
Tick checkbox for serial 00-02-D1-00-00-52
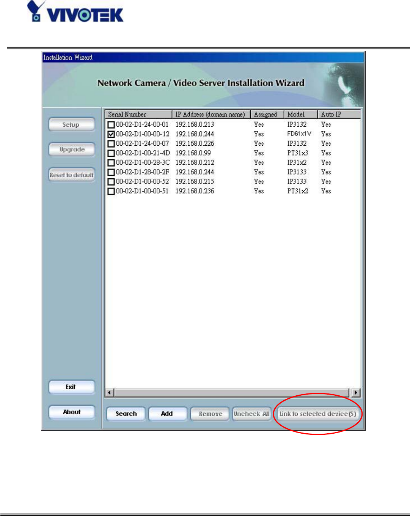pos(111,182)
